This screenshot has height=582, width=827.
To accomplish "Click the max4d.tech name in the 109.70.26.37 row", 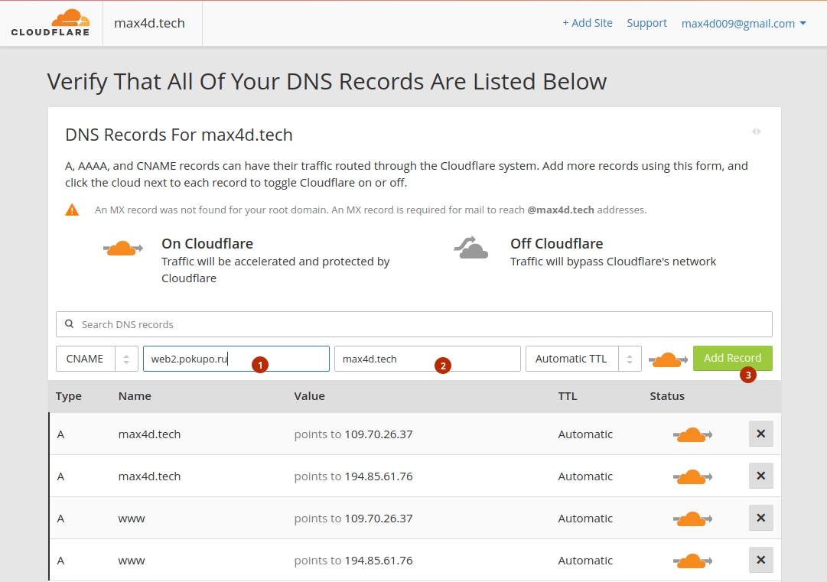I will click(x=150, y=434).
